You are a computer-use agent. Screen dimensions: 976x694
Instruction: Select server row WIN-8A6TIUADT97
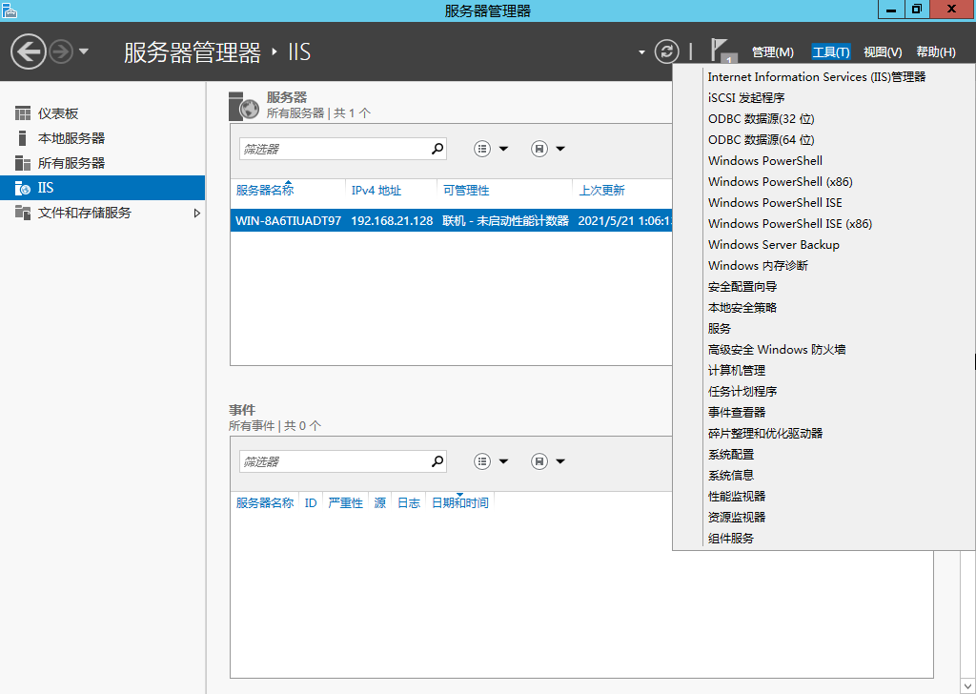288,221
